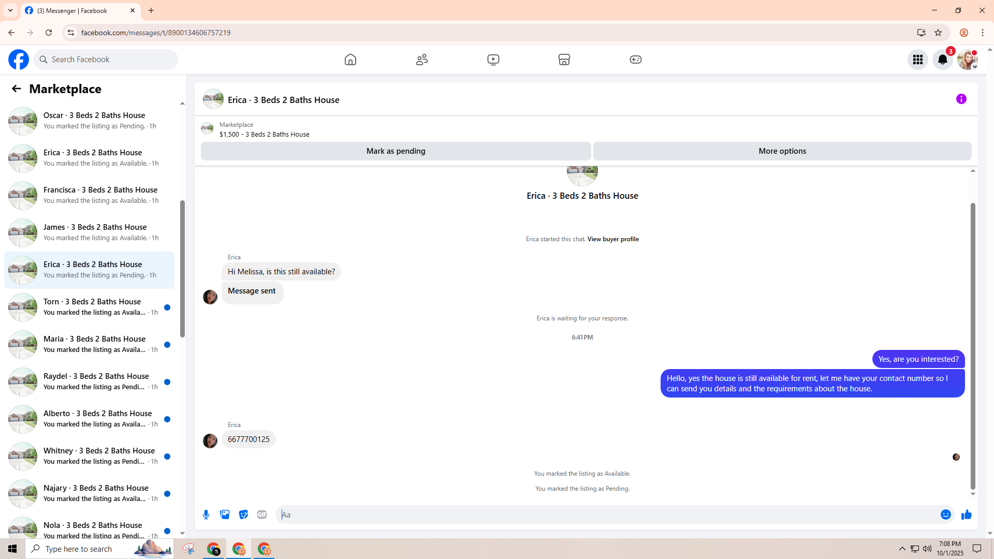Click the address bar URL
The image size is (994, 559).
156,33
